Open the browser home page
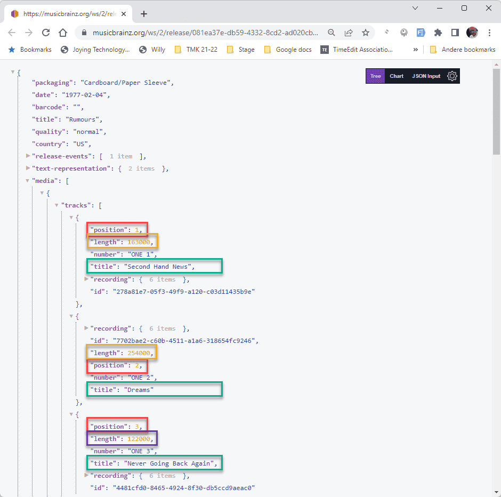 [x=63, y=33]
